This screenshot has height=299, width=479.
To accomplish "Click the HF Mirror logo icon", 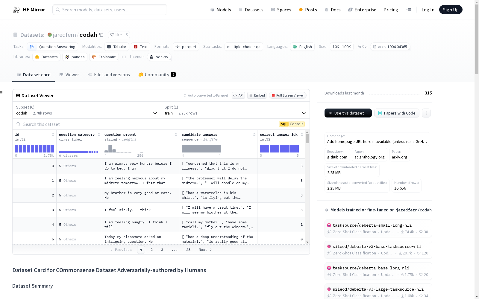I will click(x=16, y=10).
